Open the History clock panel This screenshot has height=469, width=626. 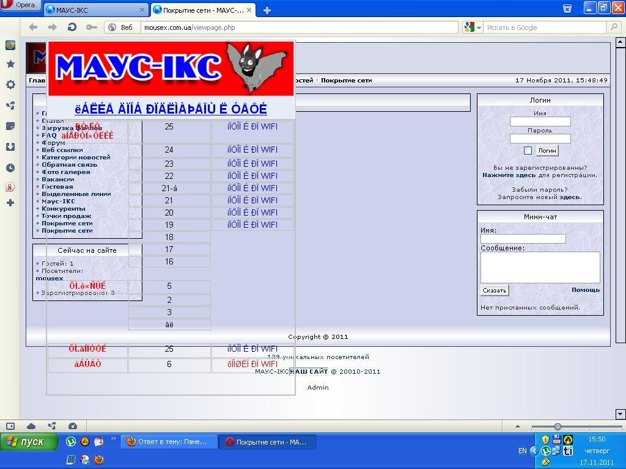tap(10, 168)
